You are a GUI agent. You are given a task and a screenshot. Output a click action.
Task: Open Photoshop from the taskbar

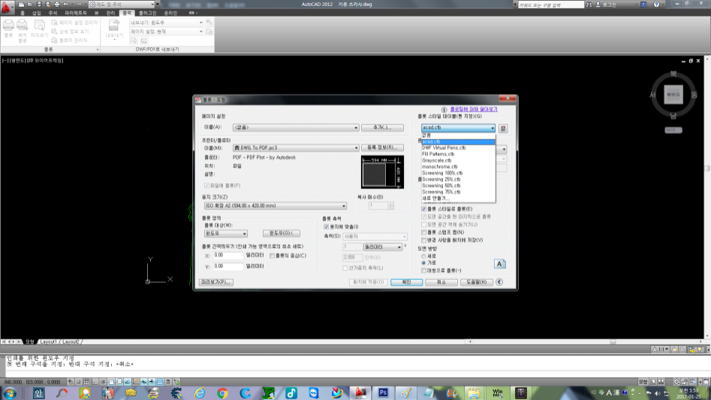click(x=383, y=392)
